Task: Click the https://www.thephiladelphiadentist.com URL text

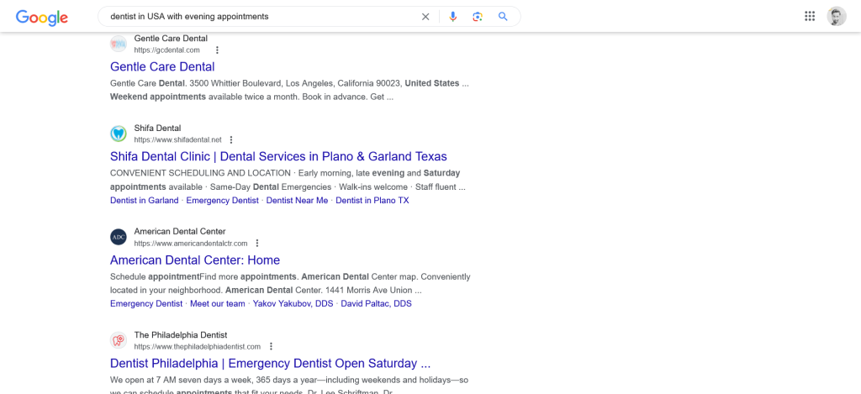Action: tap(197, 347)
